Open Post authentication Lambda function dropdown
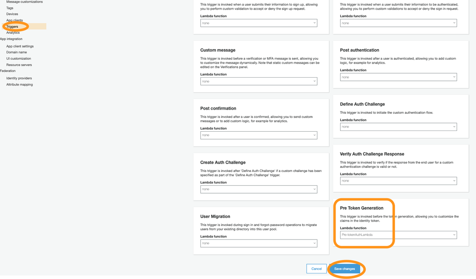Screen dimensions: 476x279 coord(398,77)
